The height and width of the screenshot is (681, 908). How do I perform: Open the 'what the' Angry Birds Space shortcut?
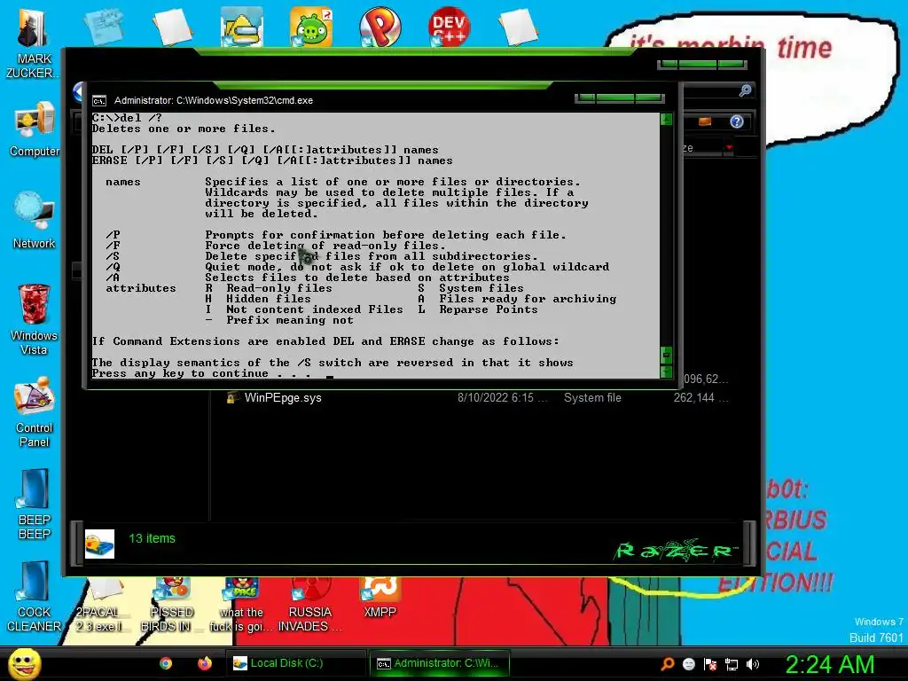pyautogui.click(x=241, y=605)
